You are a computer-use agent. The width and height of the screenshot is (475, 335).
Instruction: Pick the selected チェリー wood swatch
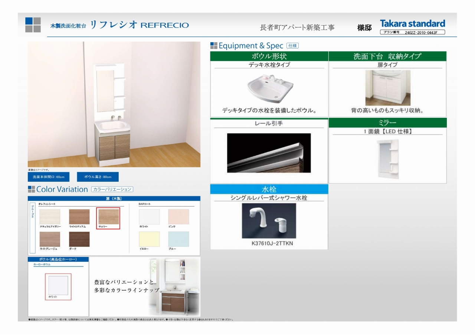[x=108, y=217]
